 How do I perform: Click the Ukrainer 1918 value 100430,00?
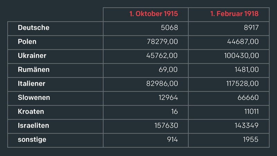(x=241, y=55)
